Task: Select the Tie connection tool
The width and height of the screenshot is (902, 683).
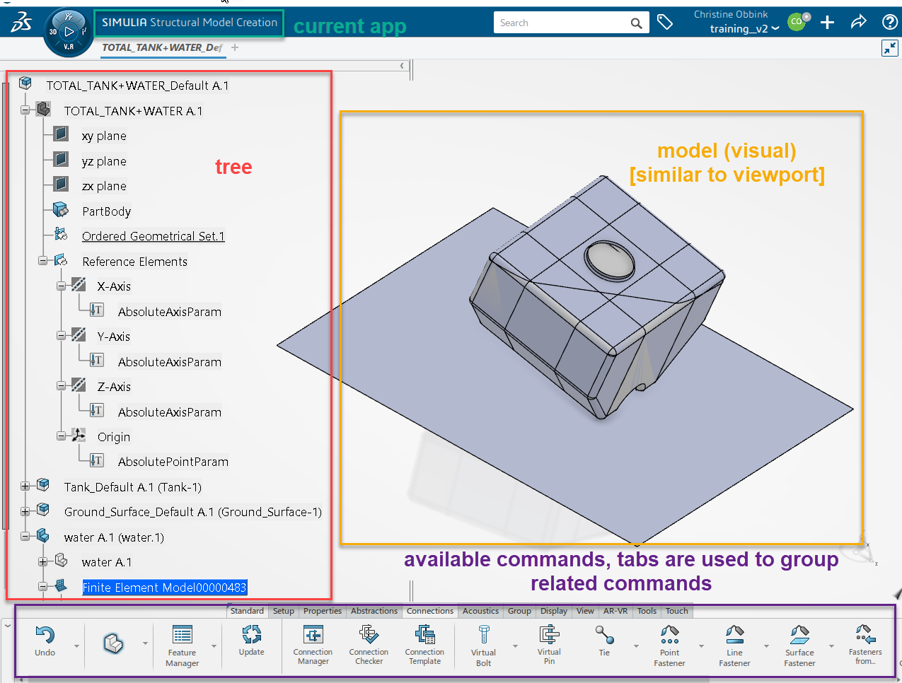Action: tap(604, 641)
